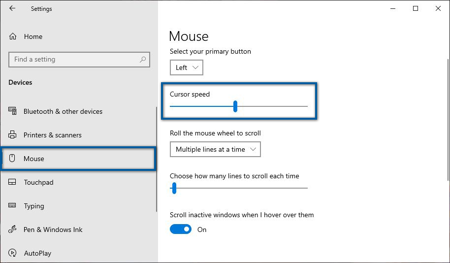Close the Settings window
This screenshot has height=263, width=450.
(x=438, y=8)
